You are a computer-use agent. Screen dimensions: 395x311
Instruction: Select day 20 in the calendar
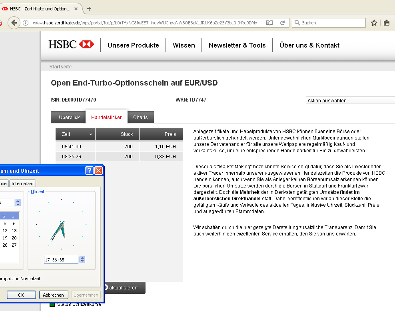point(14,238)
